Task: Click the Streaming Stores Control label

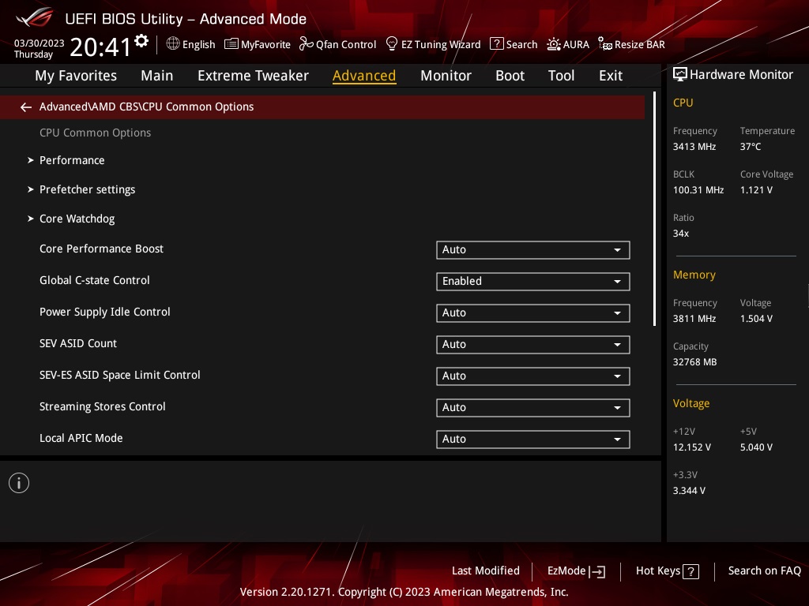Action: [x=102, y=406]
